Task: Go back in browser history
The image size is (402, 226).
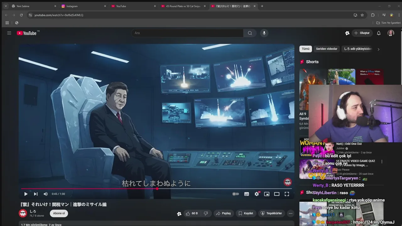Action: (6, 15)
